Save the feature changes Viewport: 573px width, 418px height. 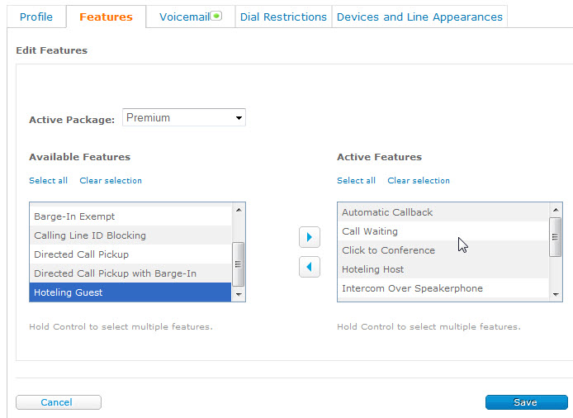526,402
